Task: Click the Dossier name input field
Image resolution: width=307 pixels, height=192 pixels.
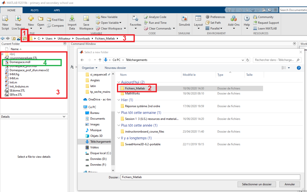Action: point(210,177)
